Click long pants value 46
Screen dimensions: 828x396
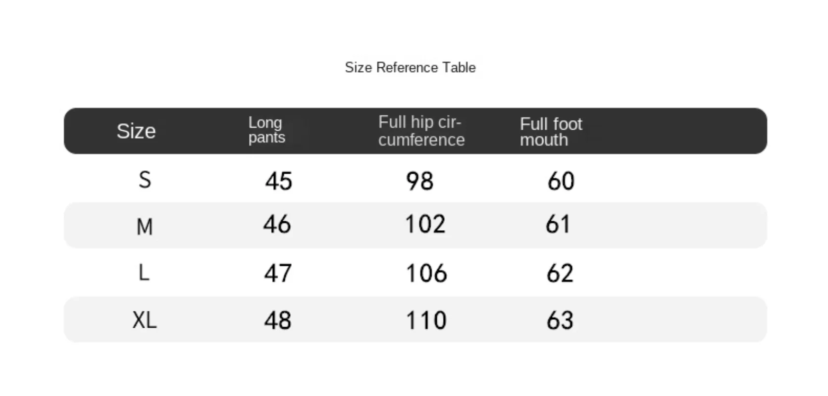277,224
